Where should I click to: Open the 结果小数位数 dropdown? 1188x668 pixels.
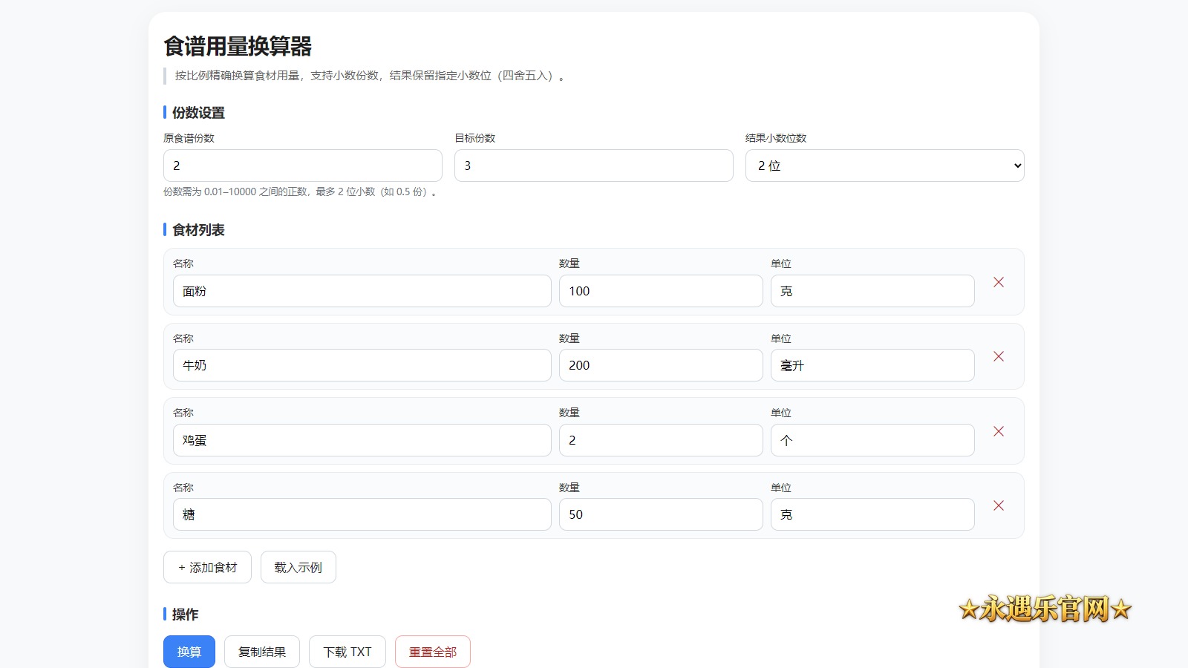pos(885,166)
